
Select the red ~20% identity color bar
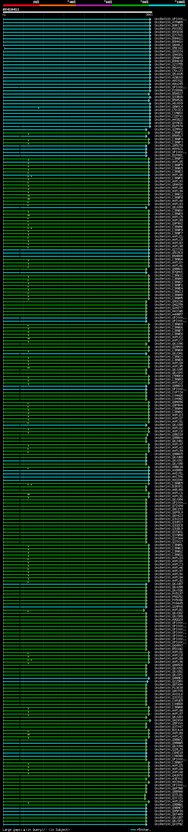[x=21, y=5]
